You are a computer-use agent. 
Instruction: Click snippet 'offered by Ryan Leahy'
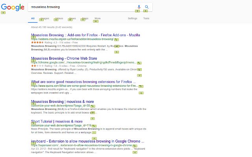(x=70, y=69)
